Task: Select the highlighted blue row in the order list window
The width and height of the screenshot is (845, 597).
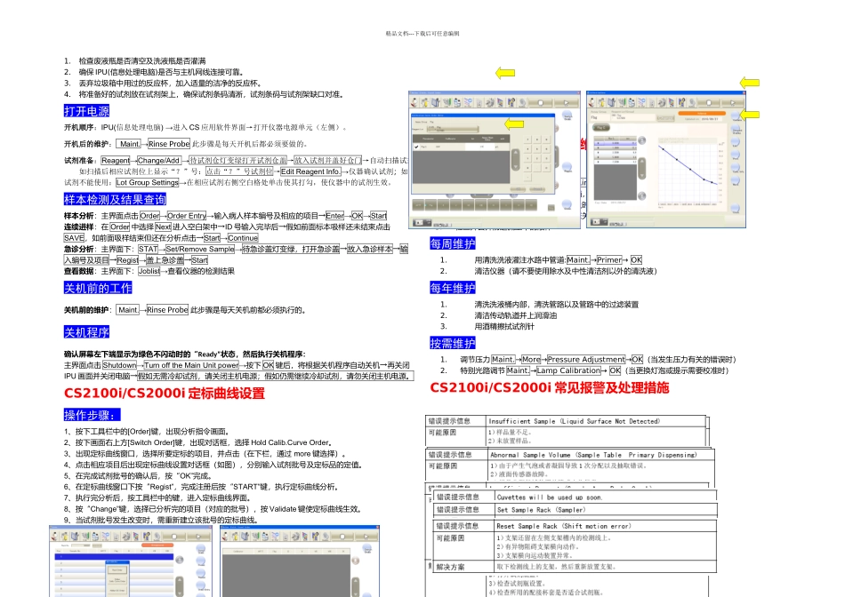Action: click(x=114, y=557)
